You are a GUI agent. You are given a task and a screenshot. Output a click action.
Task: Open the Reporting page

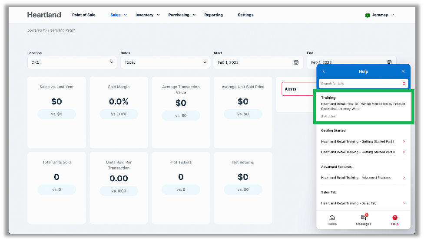point(213,15)
